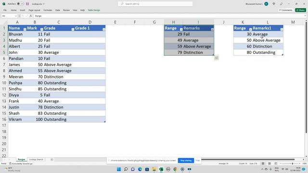Click the Quick Analysis icon below the table
Image resolution: width=308 pixels, height=173 pixels.
216,58
